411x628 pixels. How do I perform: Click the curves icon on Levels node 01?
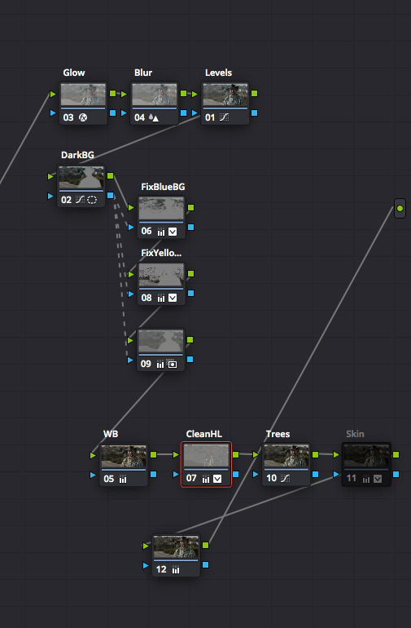tap(224, 117)
